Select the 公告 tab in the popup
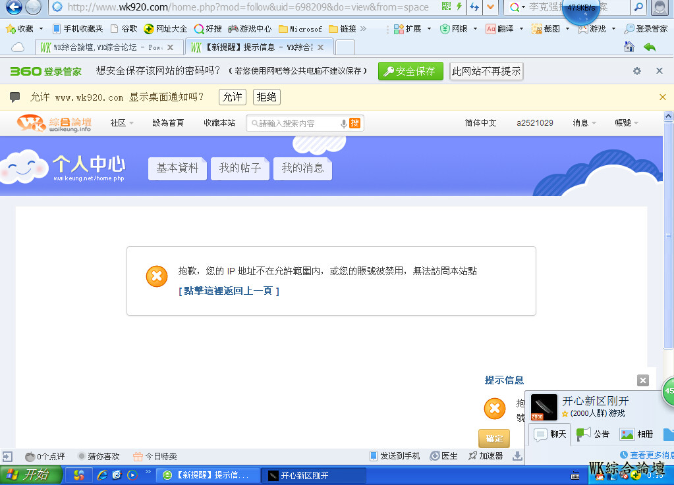This screenshot has height=485, width=674. click(x=593, y=434)
